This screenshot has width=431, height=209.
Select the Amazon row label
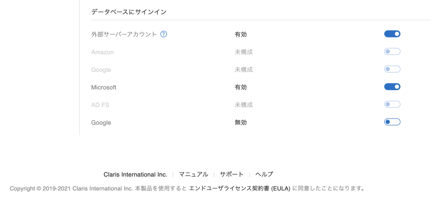(102, 52)
